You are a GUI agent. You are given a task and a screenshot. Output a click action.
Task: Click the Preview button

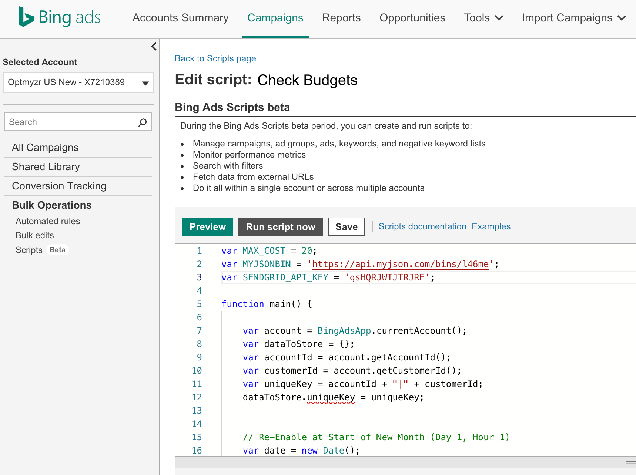click(x=208, y=227)
